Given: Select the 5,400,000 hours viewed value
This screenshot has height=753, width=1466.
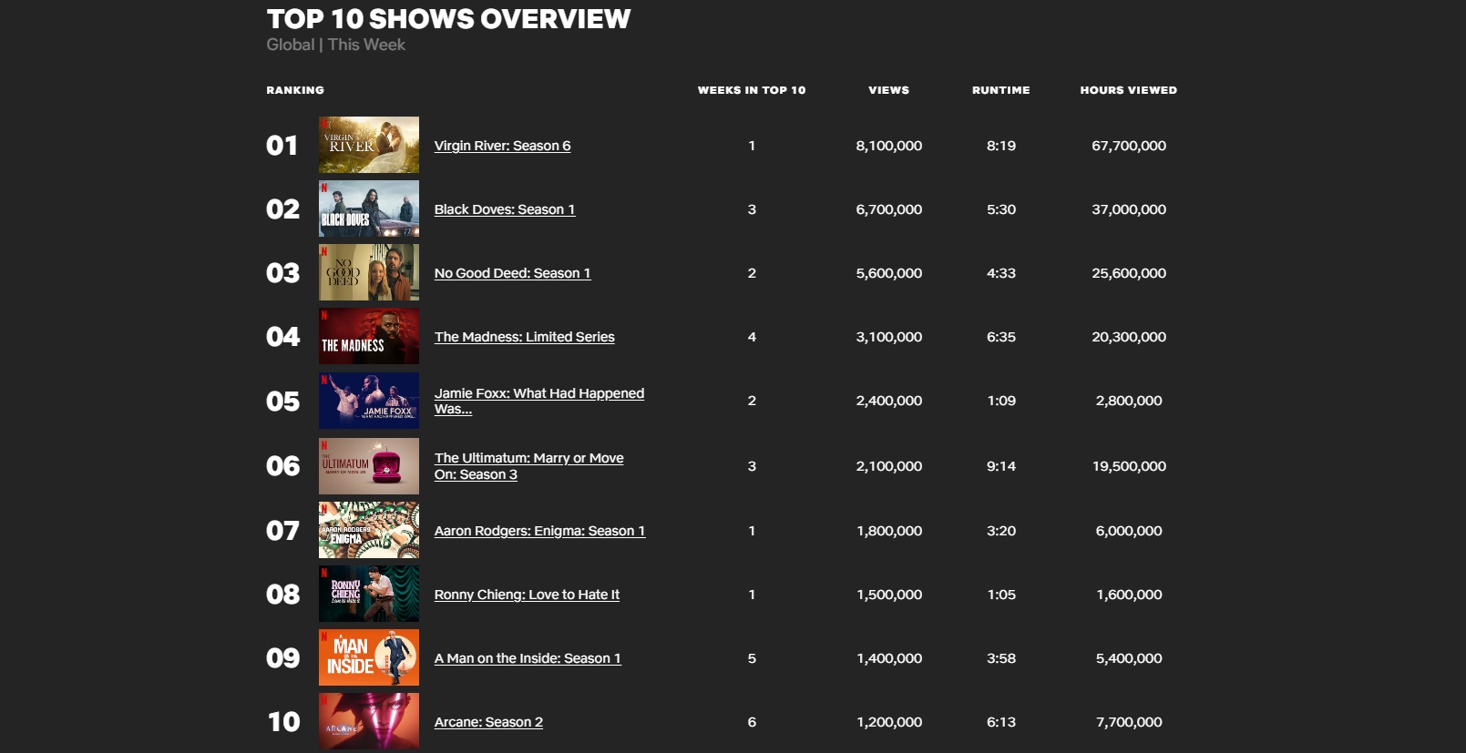Looking at the screenshot, I should 1129,658.
